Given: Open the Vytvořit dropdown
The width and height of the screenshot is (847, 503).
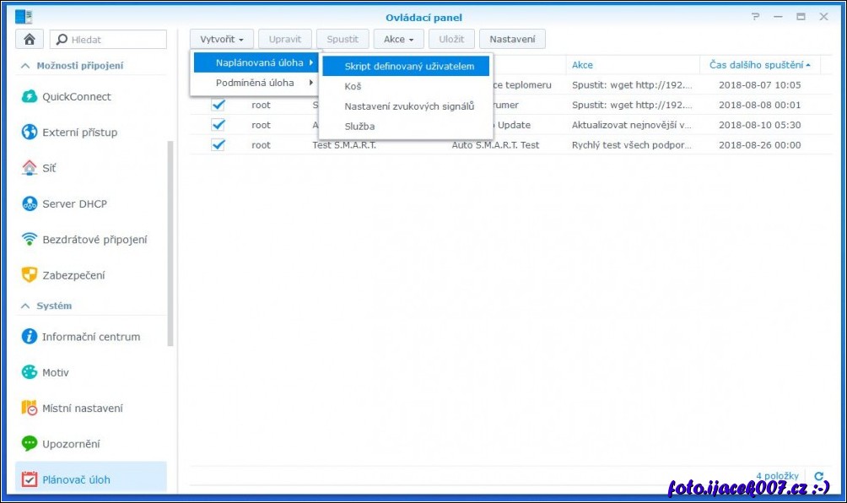Looking at the screenshot, I should coord(222,39).
